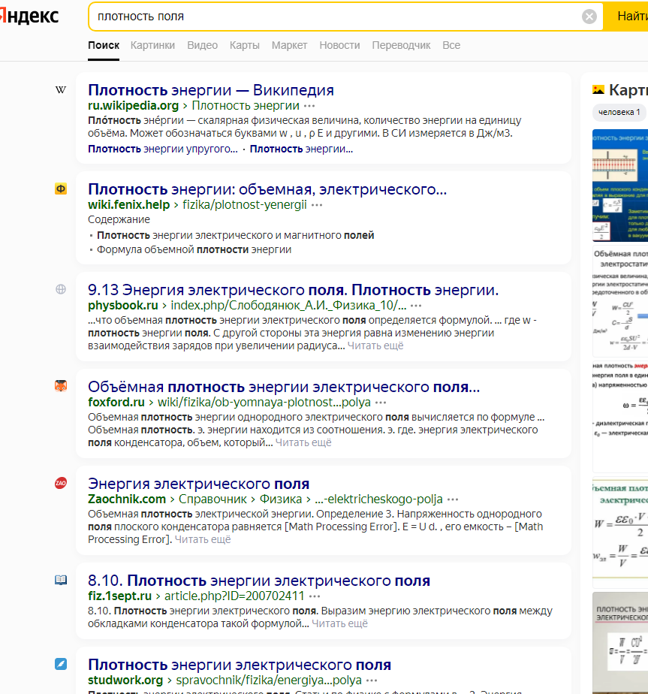Click 'Формула объемной плотности энергии' contents item

[x=194, y=249]
